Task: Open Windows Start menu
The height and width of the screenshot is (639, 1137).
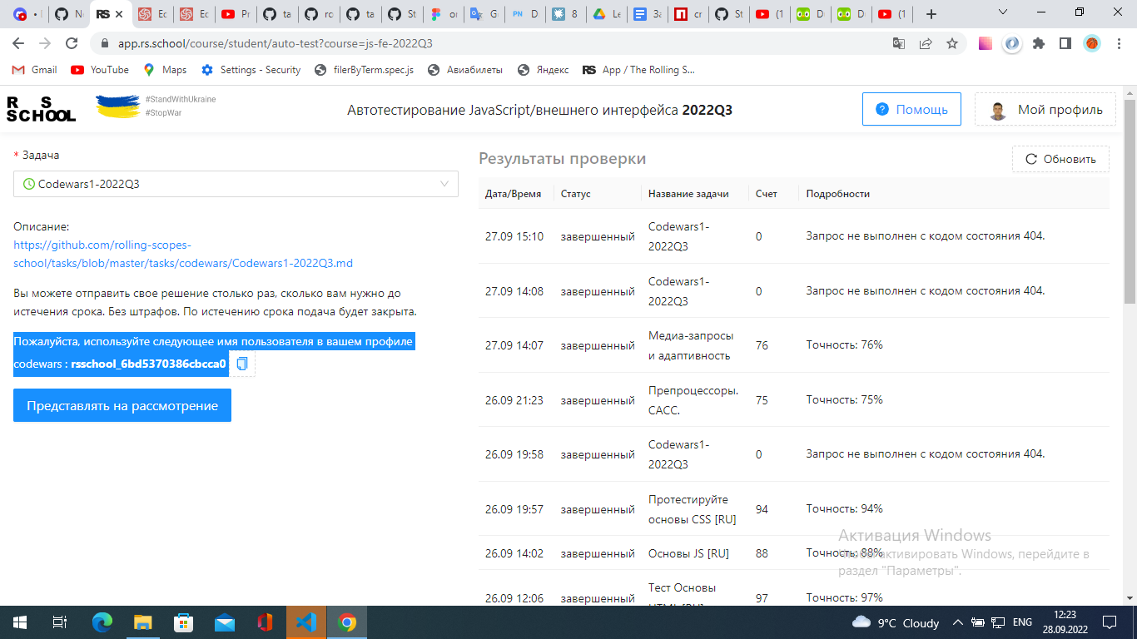Action: click(20, 622)
